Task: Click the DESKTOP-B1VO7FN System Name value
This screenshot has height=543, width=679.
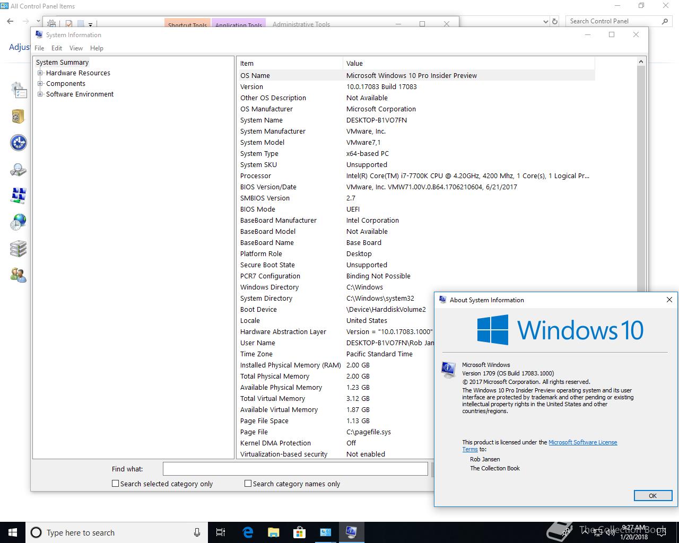Action: [377, 120]
